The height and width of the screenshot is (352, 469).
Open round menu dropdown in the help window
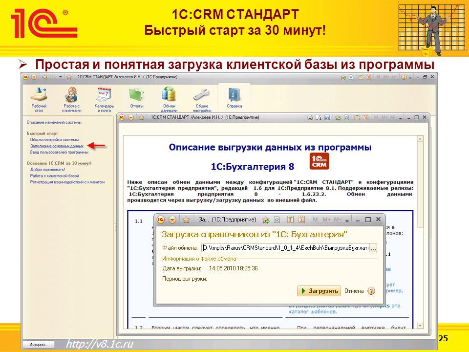tap(131, 118)
